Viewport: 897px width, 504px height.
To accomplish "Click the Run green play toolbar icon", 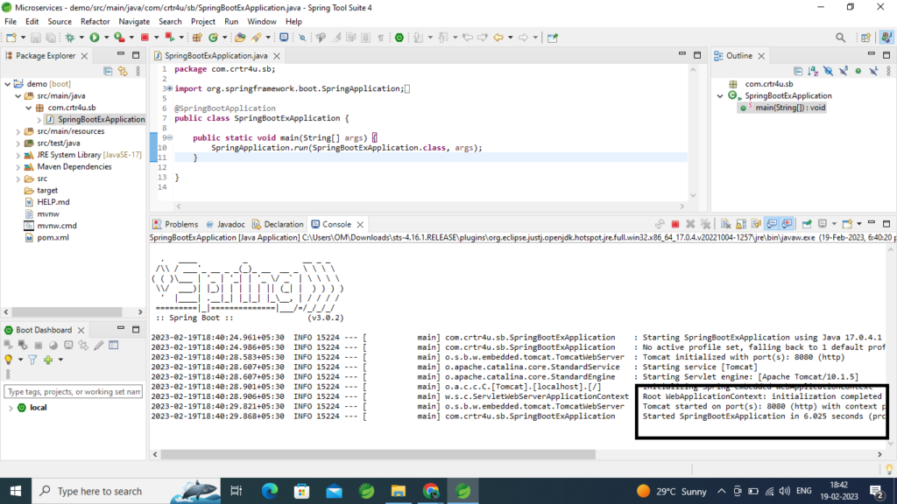I will coord(95,38).
